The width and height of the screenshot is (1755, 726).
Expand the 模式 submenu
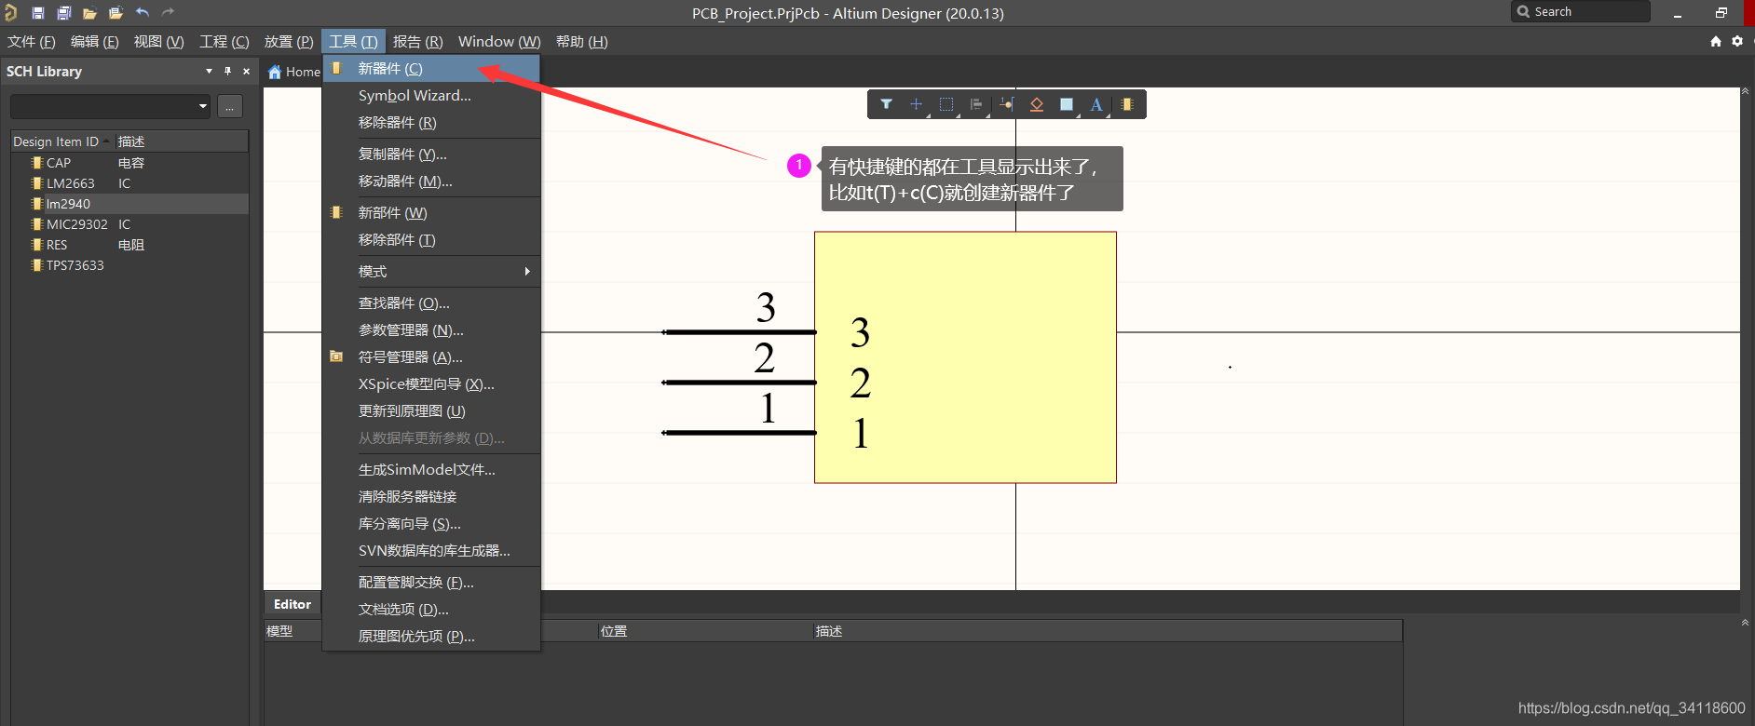[x=431, y=272]
